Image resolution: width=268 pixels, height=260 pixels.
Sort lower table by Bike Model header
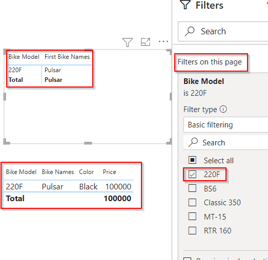[21, 172]
